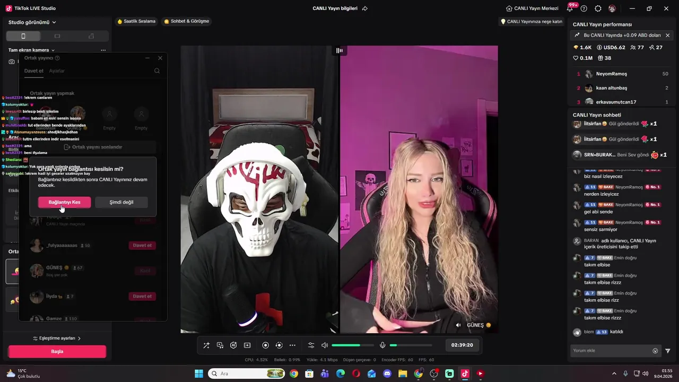The image size is (679, 382).
Task: Mute the microphone icon
Action: 382,345
